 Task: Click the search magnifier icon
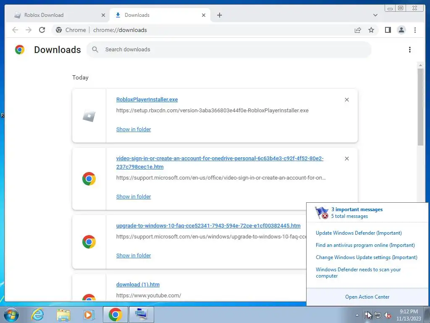click(x=95, y=50)
